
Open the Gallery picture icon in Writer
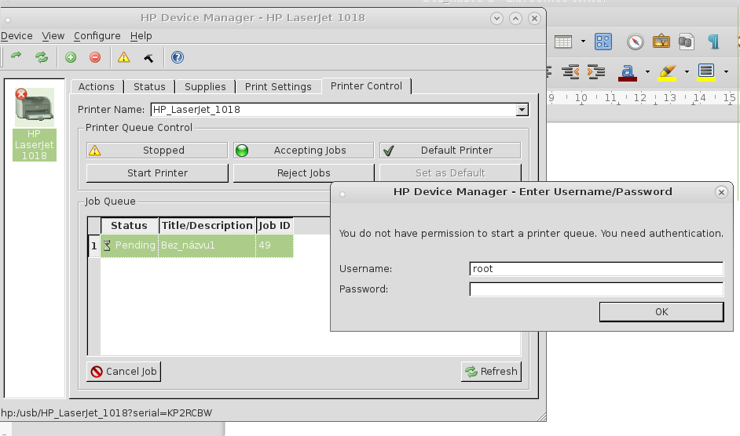(x=661, y=42)
